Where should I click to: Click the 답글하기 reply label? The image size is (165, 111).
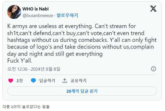47,81
